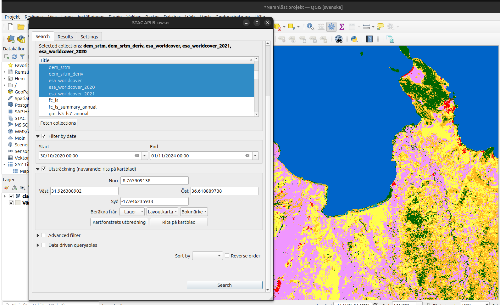Click the Rita på kartblad button
Viewport: 500px width, 305px height.
pyautogui.click(x=179, y=222)
